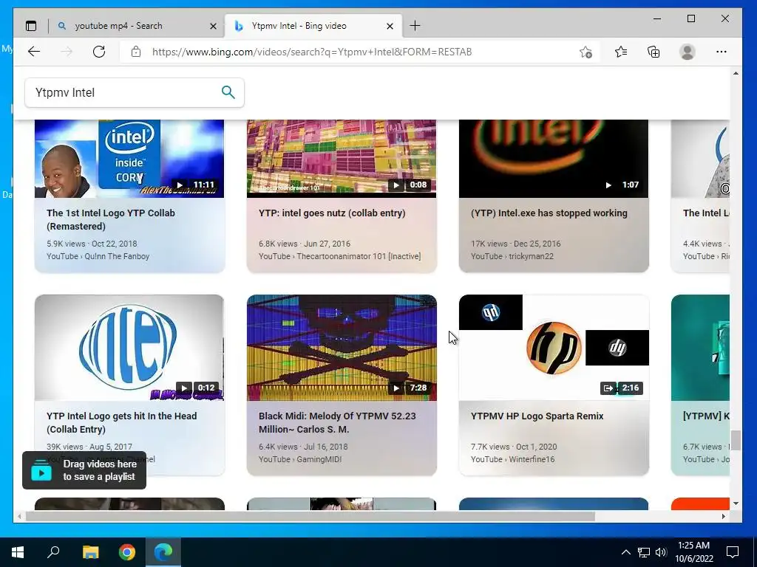Close the 'Ytpmv Intel - Bing video' tab
The height and width of the screenshot is (567, 757).
pyautogui.click(x=390, y=26)
